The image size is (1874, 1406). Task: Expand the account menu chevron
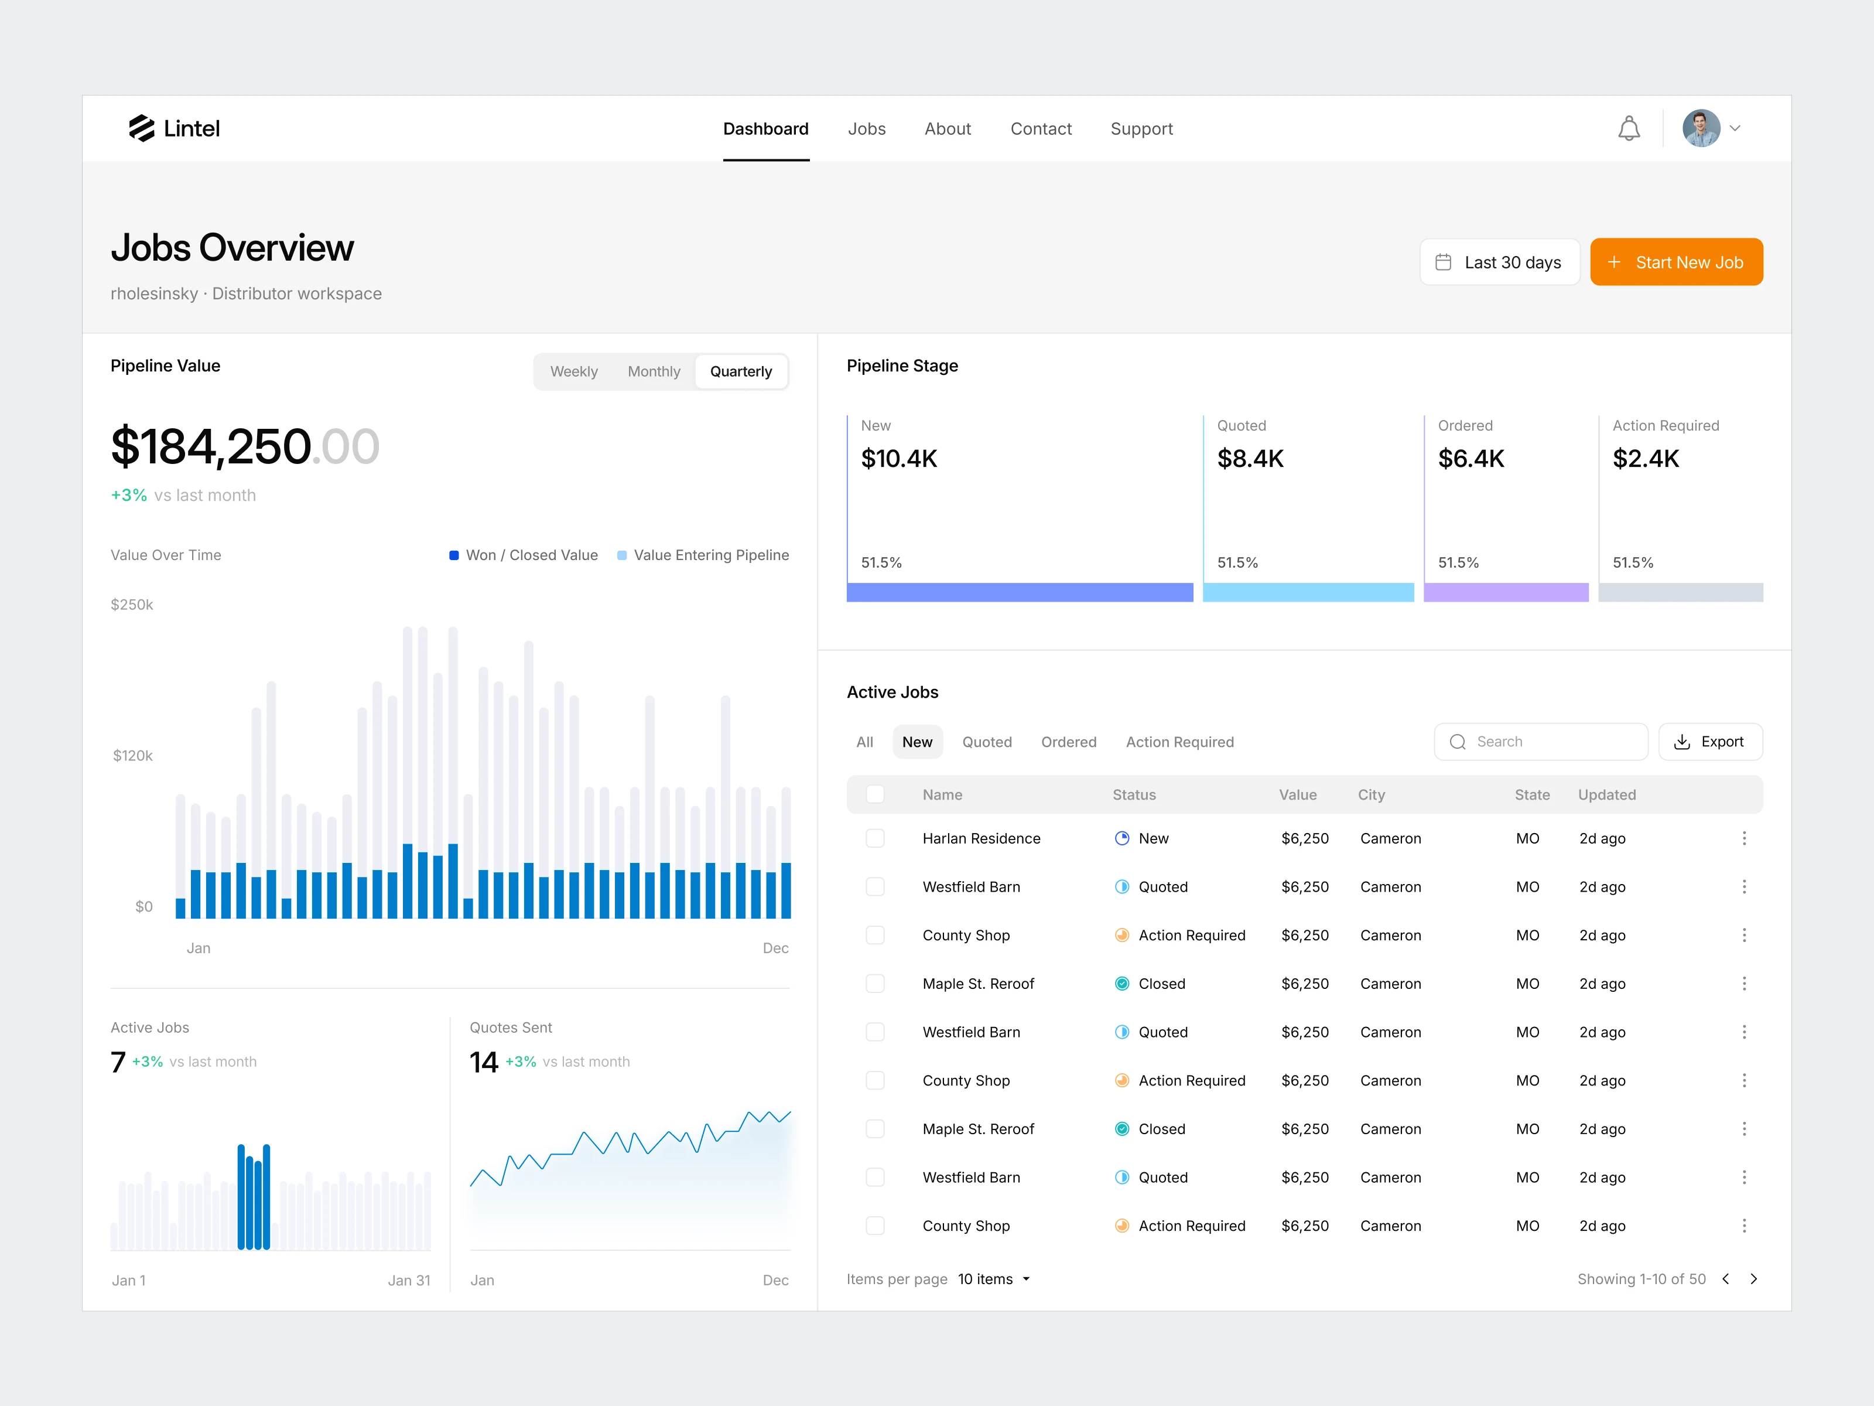1735,129
